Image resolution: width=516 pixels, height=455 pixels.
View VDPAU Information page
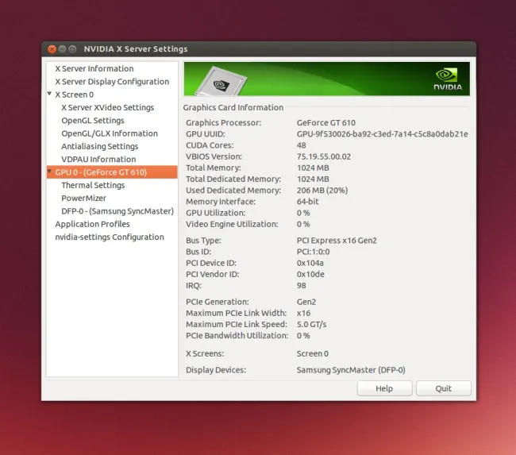98,160
